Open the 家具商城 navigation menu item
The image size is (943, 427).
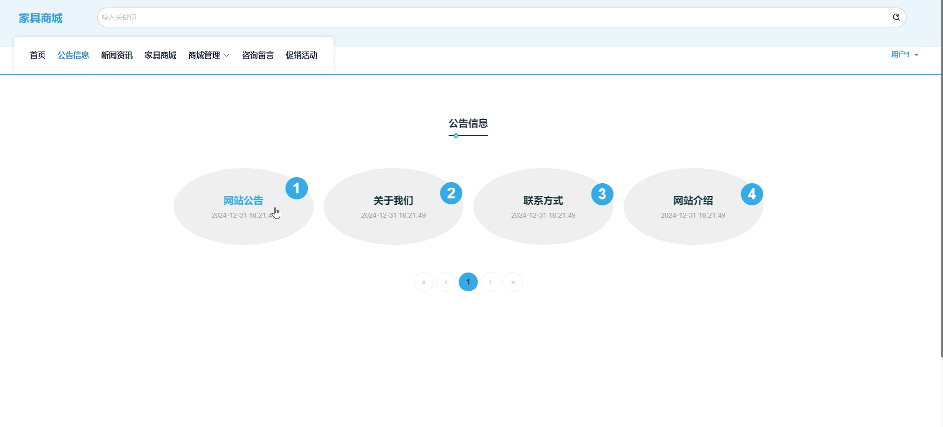pyautogui.click(x=160, y=55)
